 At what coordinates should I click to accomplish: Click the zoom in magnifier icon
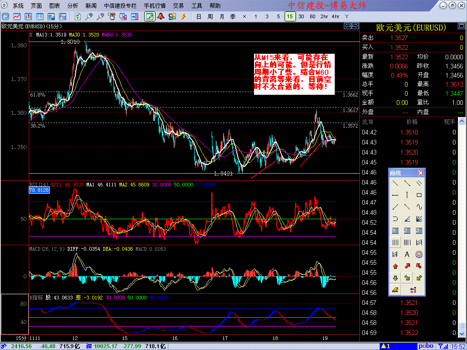coord(89,16)
